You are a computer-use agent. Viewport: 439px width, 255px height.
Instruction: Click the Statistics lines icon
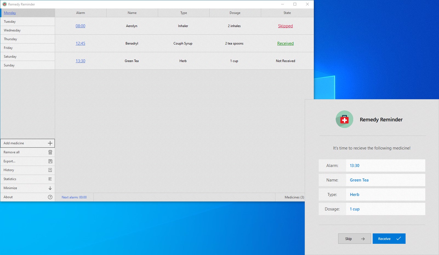[x=50, y=179]
